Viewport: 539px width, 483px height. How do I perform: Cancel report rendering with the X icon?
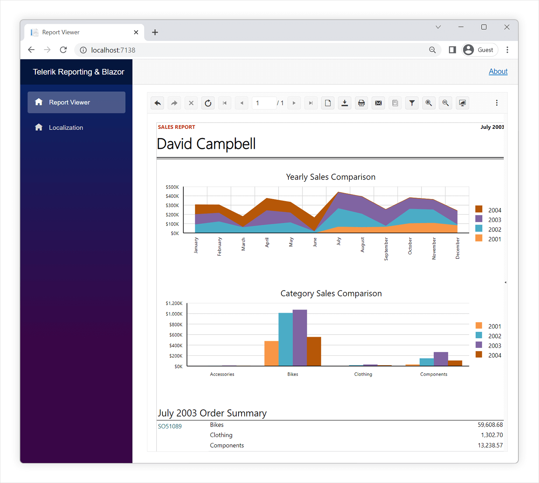[191, 103]
